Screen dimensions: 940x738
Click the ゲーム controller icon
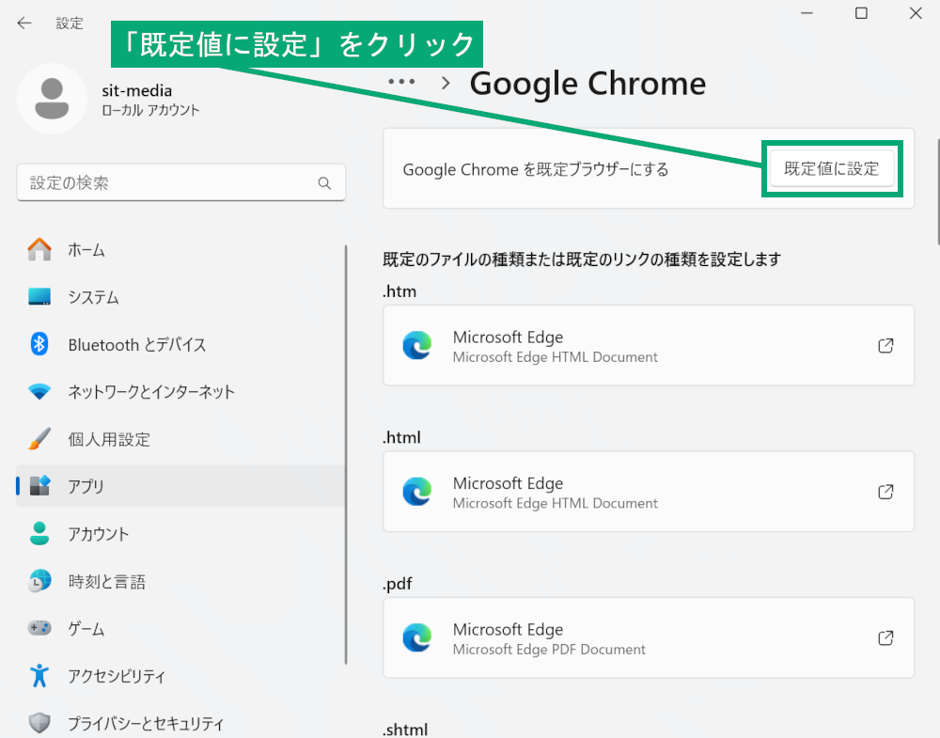coord(39,628)
